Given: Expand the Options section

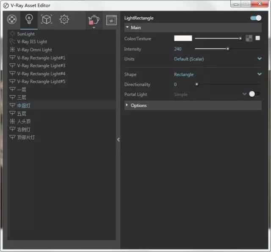Looking at the screenshot, I should 193,105.
